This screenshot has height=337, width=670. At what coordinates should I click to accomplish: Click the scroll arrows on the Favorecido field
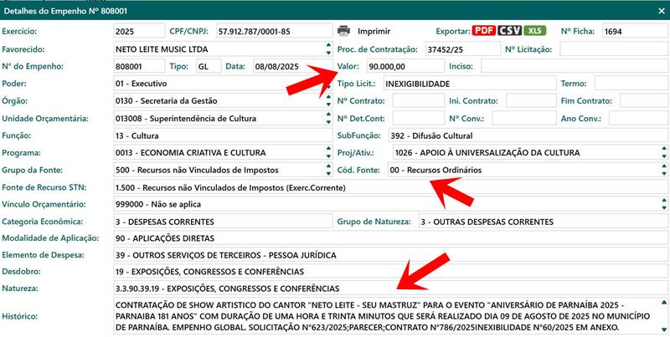click(x=327, y=49)
